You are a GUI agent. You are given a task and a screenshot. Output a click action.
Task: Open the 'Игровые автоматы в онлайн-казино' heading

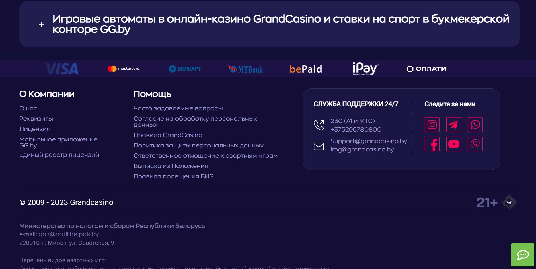[281, 24]
